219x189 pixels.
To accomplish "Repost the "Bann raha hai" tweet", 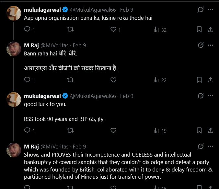I will coord(70,80).
